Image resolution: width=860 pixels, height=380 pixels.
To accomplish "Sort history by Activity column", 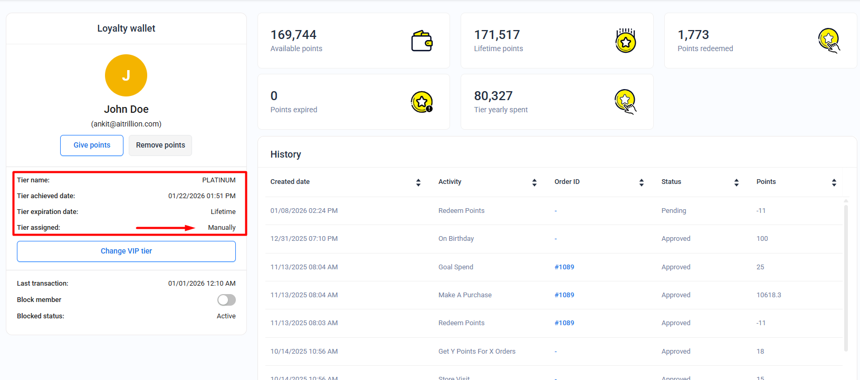I will [x=534, y=182].
